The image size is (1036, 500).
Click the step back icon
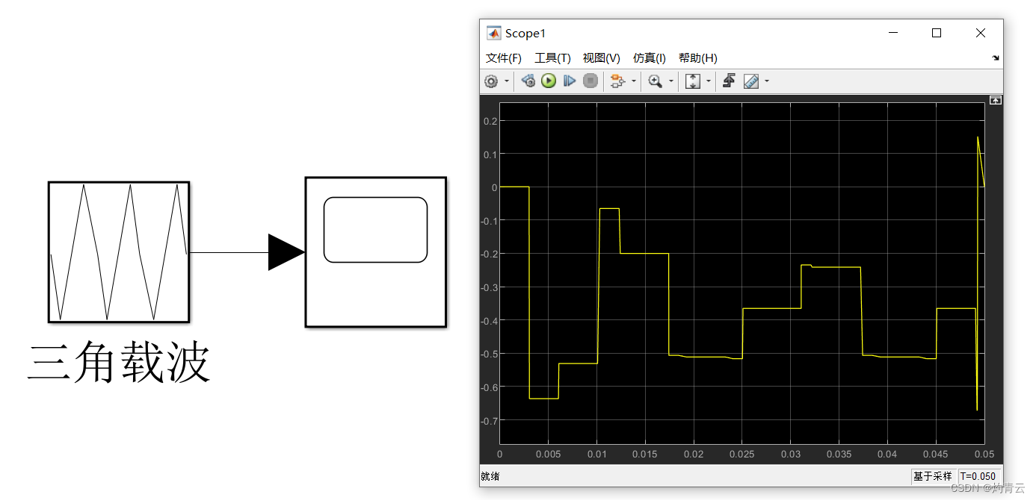(528, 81)
